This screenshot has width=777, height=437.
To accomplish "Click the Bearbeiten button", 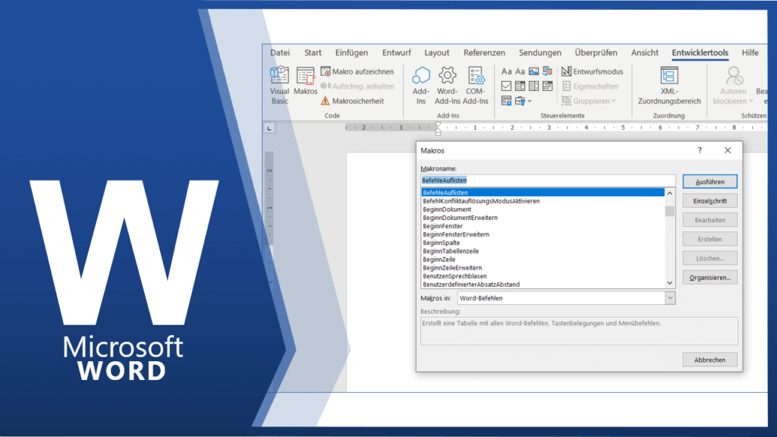I will [709, 220].
